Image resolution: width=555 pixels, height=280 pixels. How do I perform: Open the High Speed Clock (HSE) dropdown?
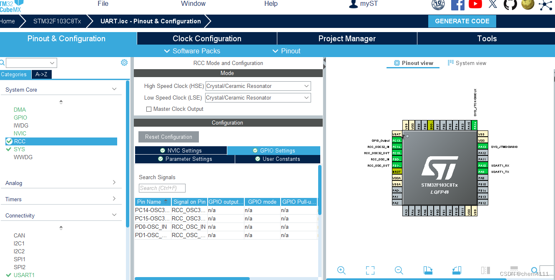(258, 86)
